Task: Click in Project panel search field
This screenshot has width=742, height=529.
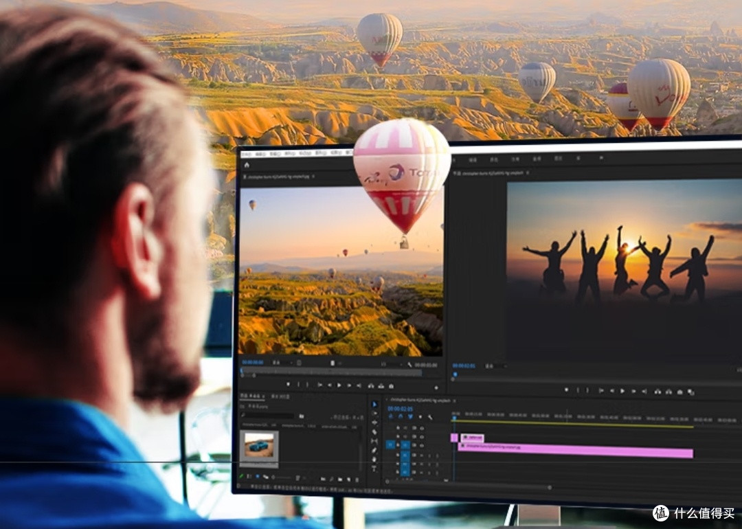Action: 269,416
